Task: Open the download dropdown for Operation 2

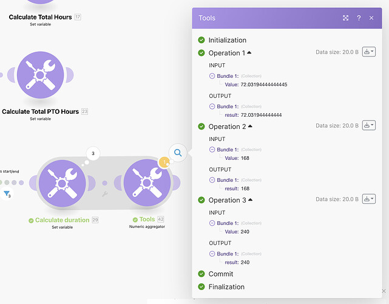Action: coord(368,126)
